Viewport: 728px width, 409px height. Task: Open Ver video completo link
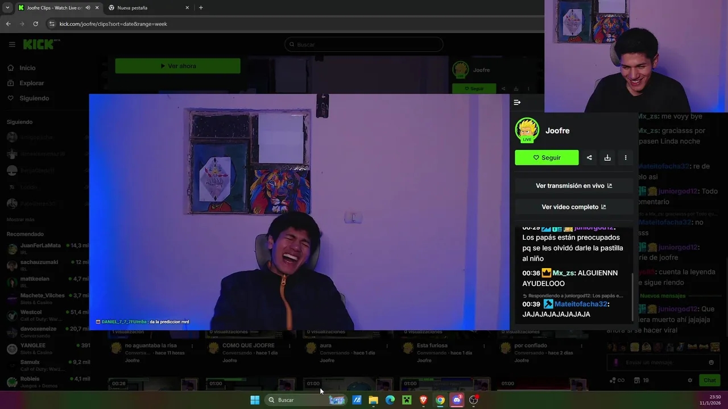point(574,207)
